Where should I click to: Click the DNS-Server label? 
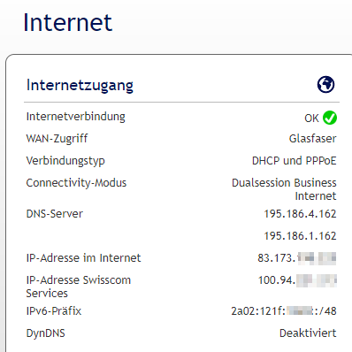pos(55,214)
